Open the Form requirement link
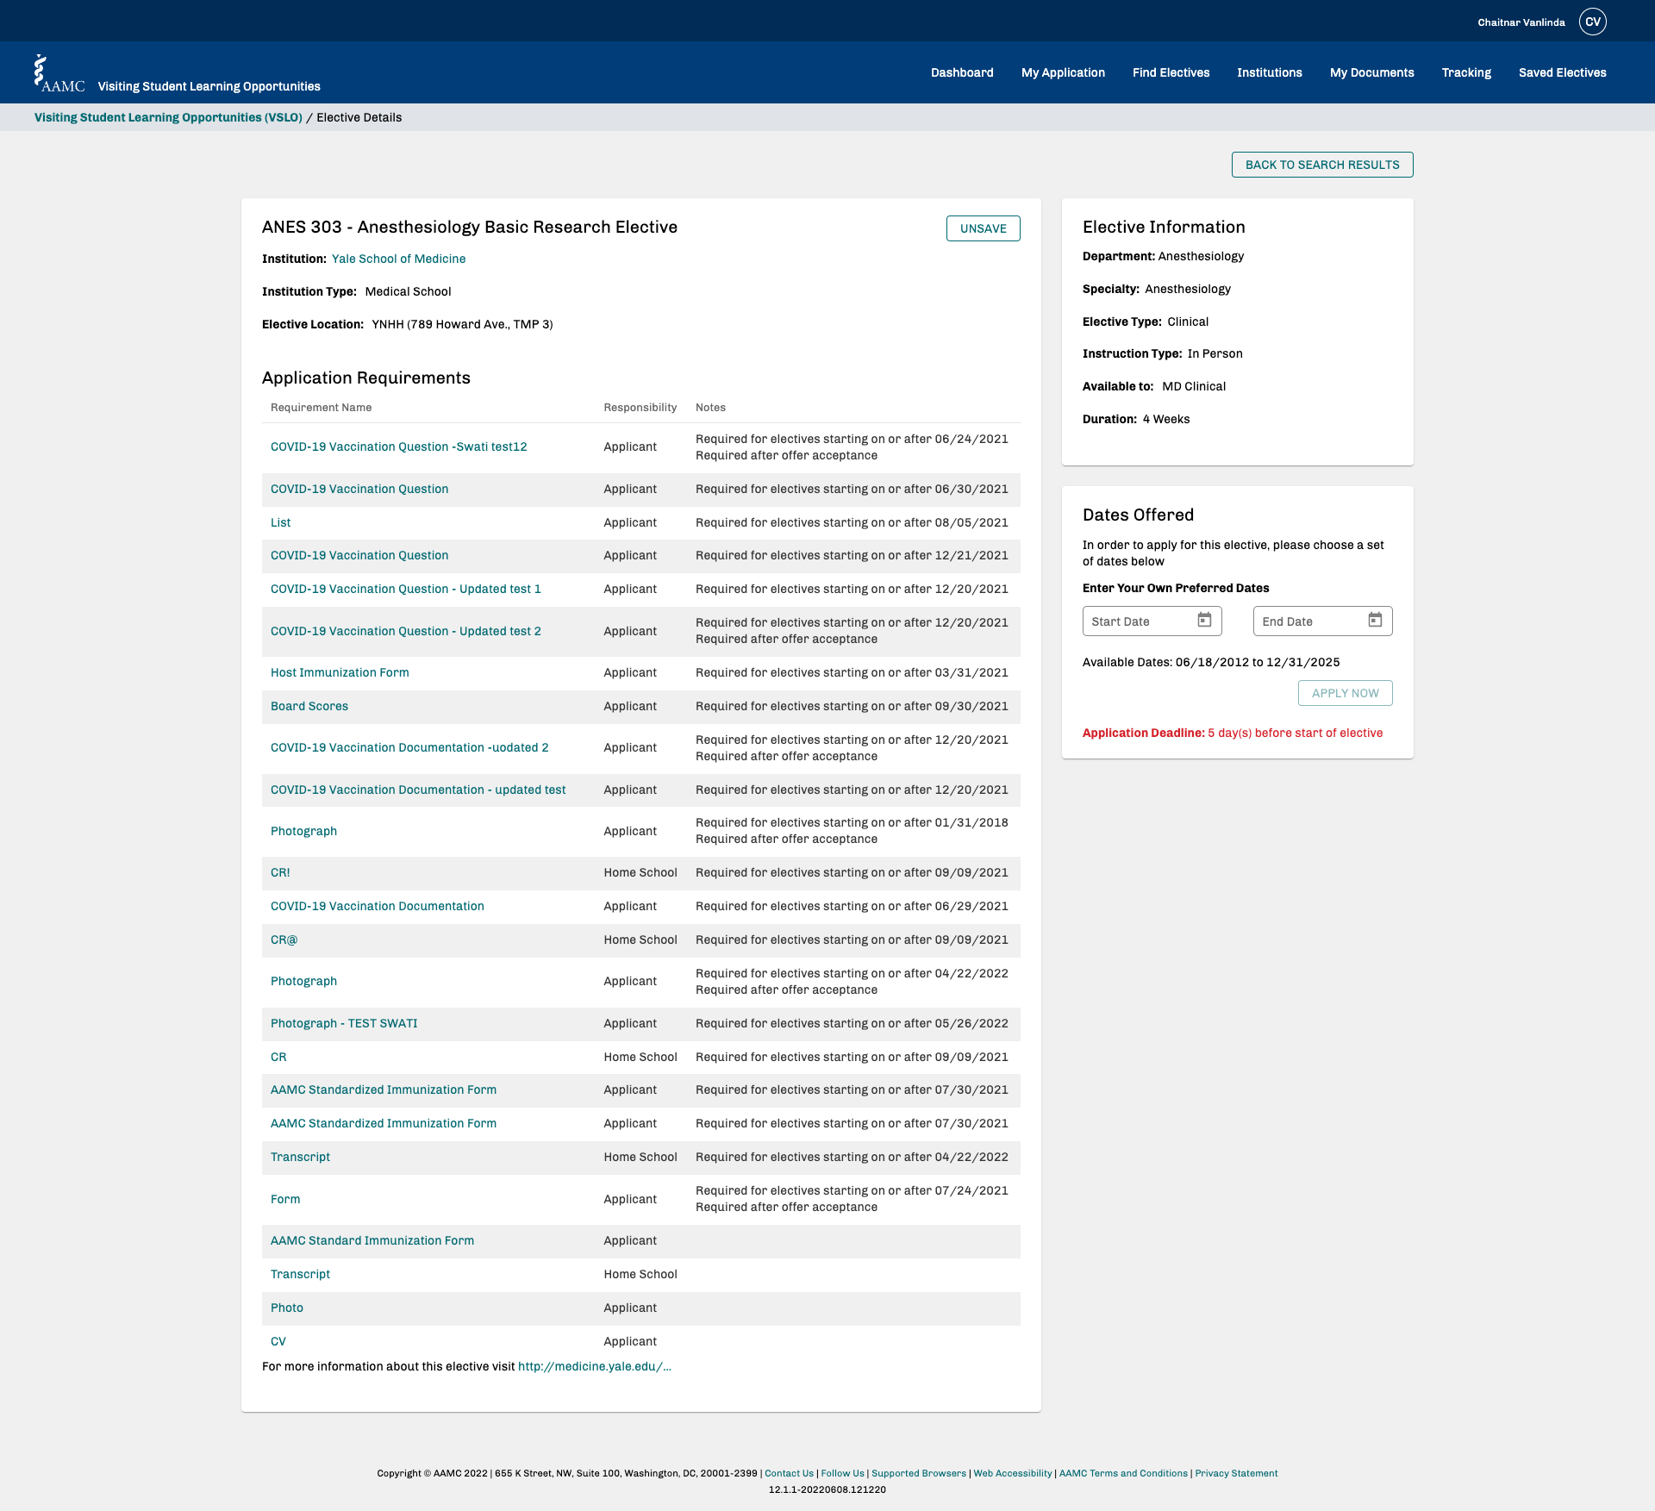1655x1511 pixels. point(285,1200)
